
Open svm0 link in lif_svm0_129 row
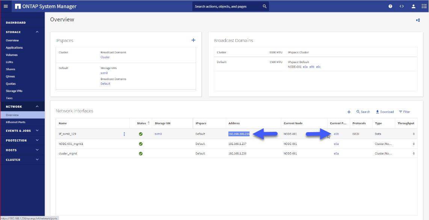pyautogui.click(x=158, y=134)
